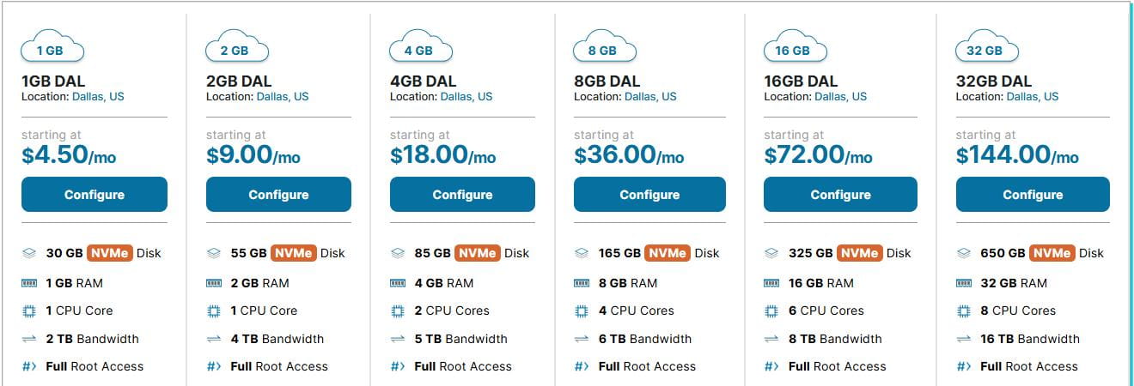Click root access icon in 16GB DAL plan
Image resolution: width=1134 pixels, height=386 pixels.
(771, 366)
